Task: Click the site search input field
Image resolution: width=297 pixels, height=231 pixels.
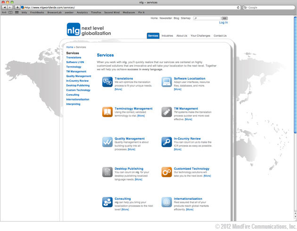Action: click(x=207, y=18)
